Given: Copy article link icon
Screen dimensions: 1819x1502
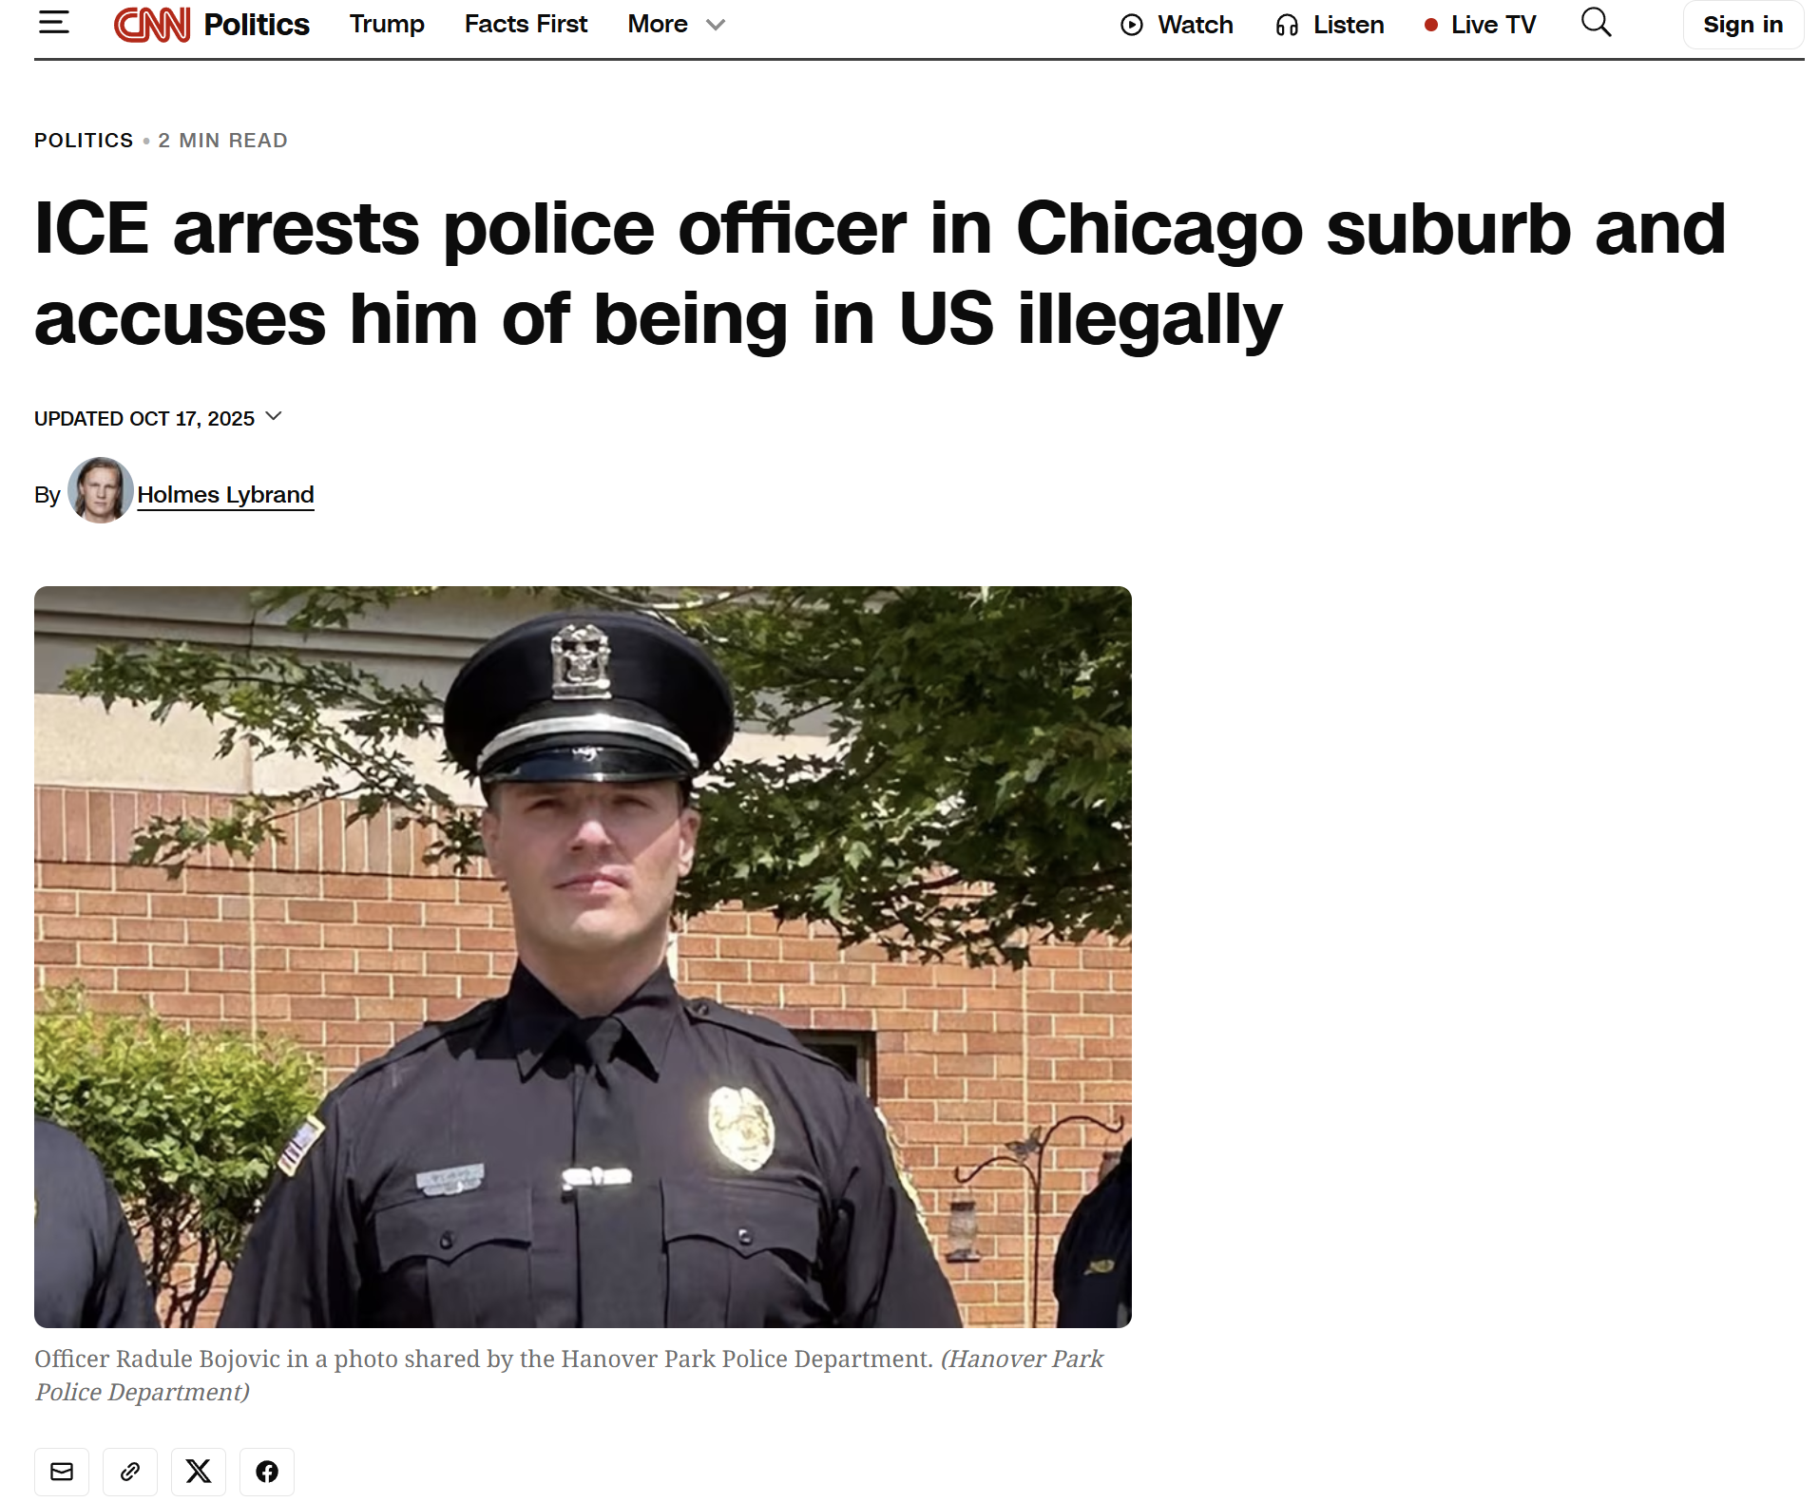Looking at the screenshot, I should 130,1471.
